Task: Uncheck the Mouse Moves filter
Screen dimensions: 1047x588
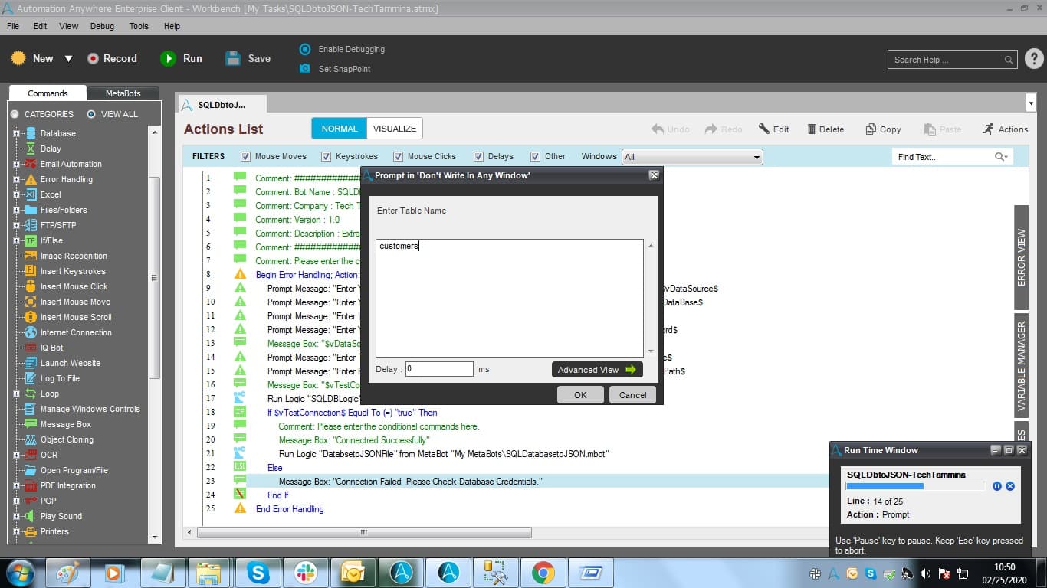Action: tap(245, 156)
